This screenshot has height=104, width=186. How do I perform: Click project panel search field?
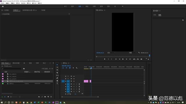click(x=11, y=69)
